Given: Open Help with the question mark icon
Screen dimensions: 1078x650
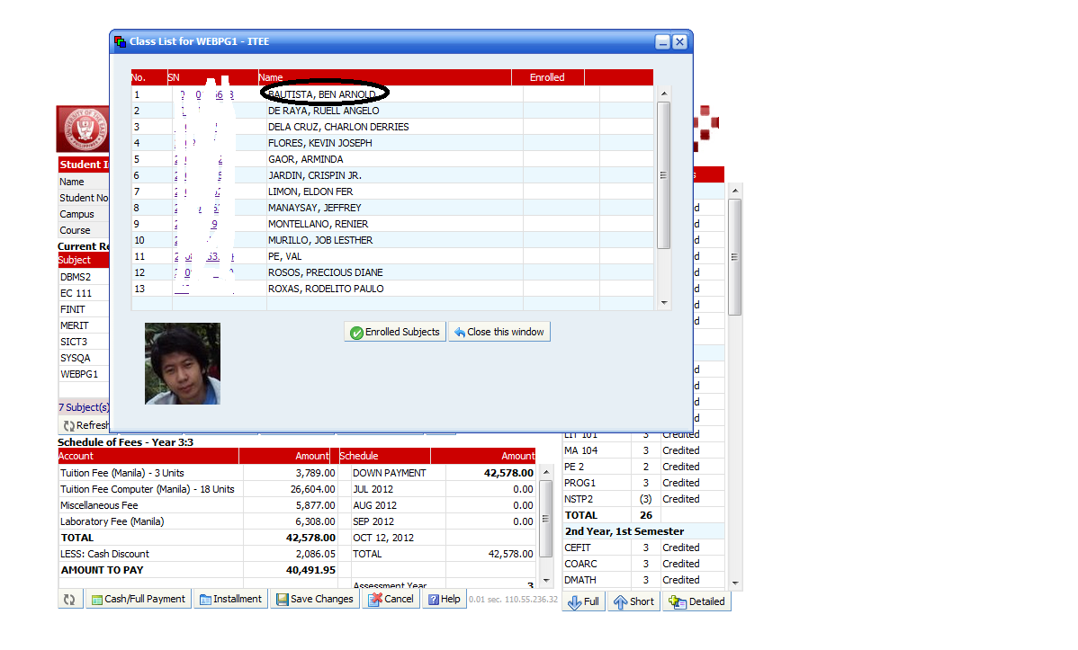Looking at the screenshot, I should pos(436,599).
